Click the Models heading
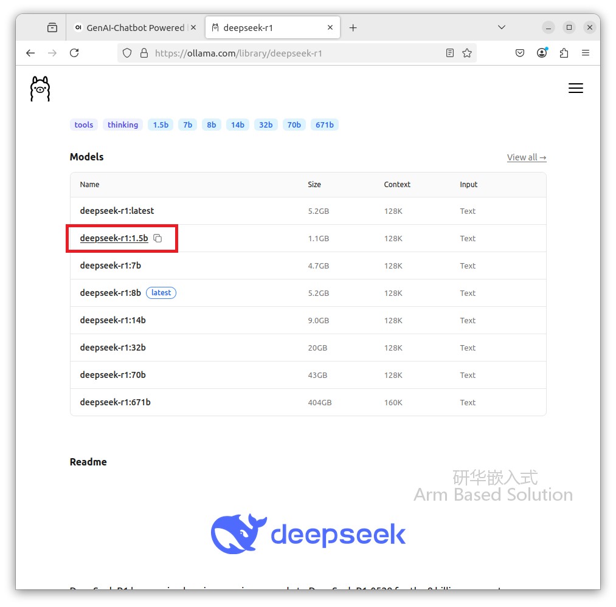The height and width of the screenshot is (607, 616). (86, 157)
